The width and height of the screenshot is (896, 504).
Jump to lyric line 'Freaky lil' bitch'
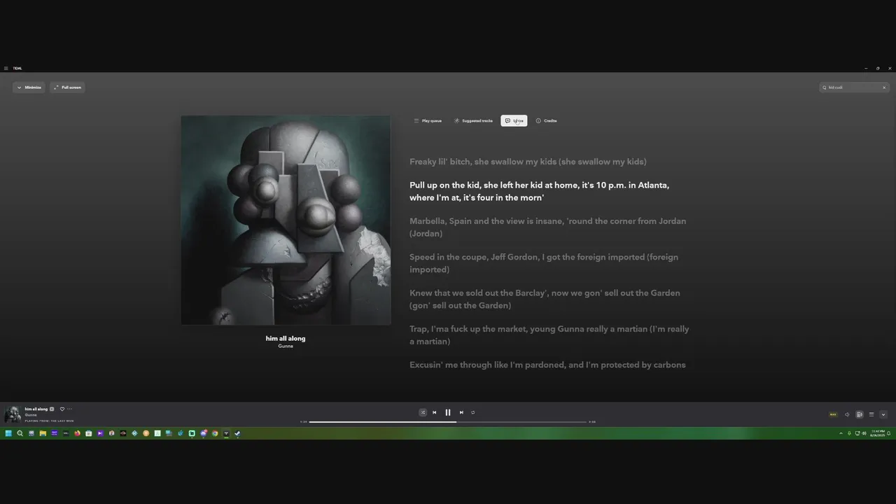pyautogui.click(x=528, y=162)
